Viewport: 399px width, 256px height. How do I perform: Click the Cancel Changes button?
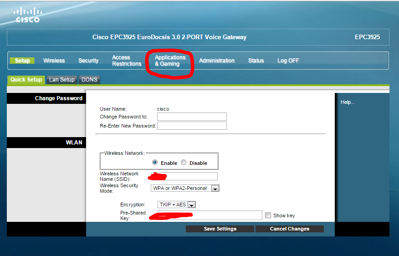pos(289,229)
